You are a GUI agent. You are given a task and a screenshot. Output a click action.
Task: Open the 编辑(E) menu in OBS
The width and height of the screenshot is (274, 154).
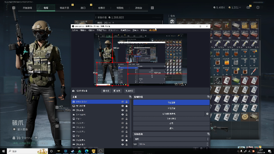pos(83,30)
